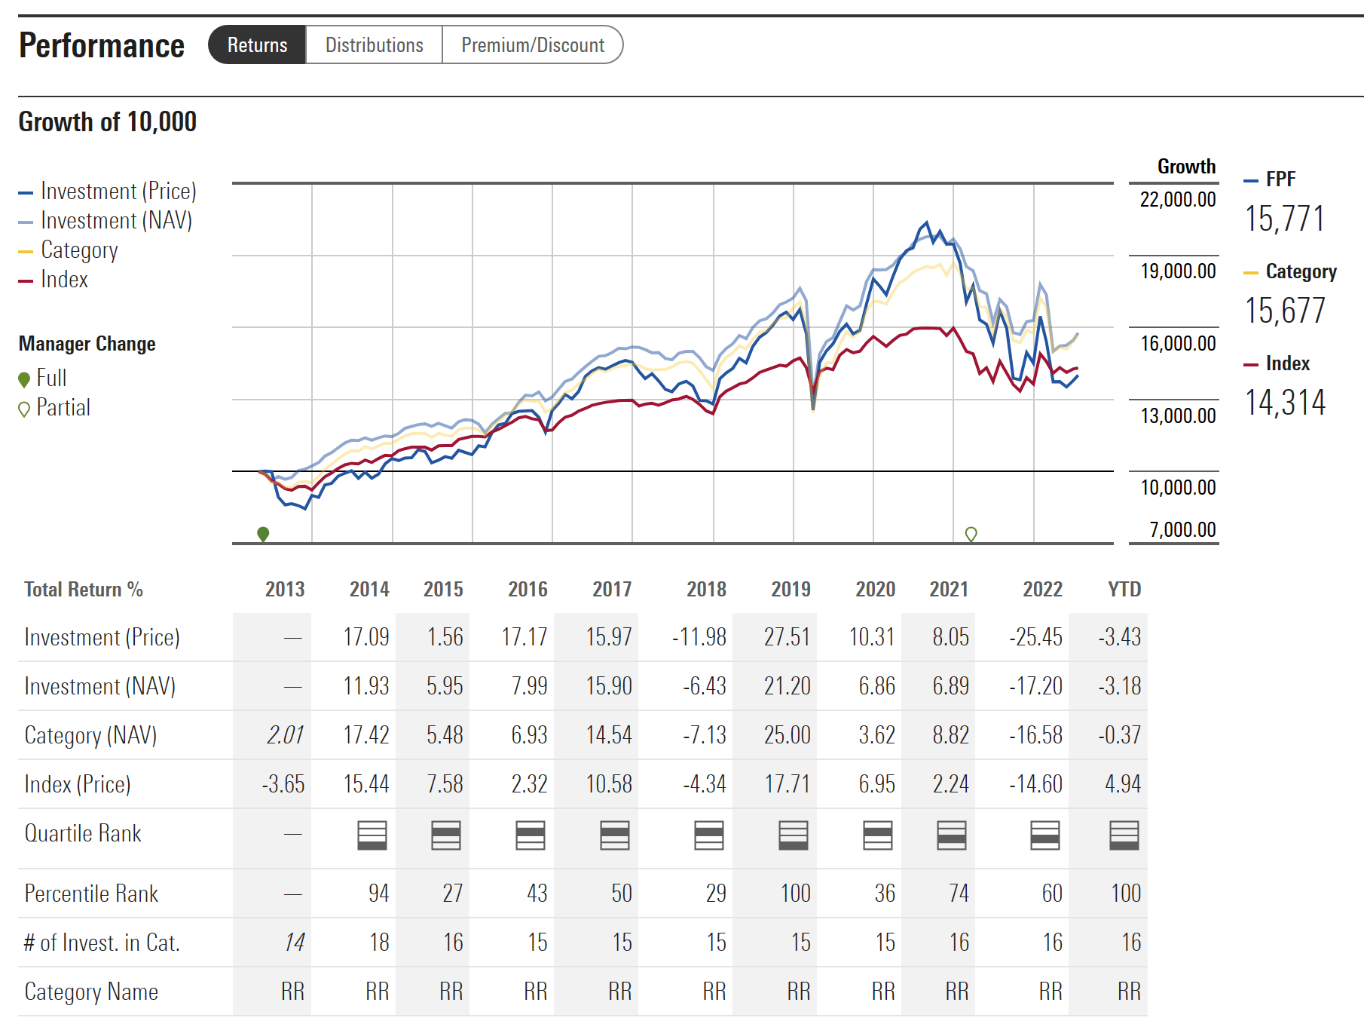Click the 2016 quartile rank icon
Screen dimensions: 1364x1033
530,835
